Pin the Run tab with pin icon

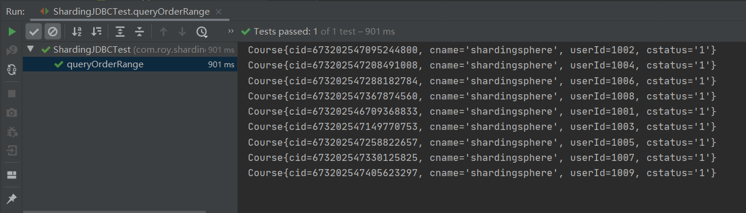[12, 199]
